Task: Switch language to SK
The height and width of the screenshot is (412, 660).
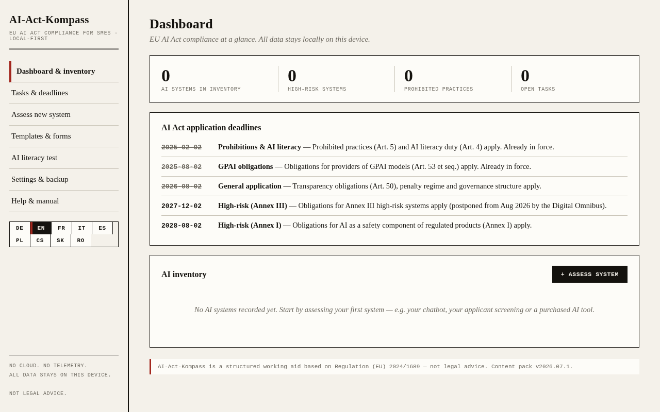Action: [60, 241]
